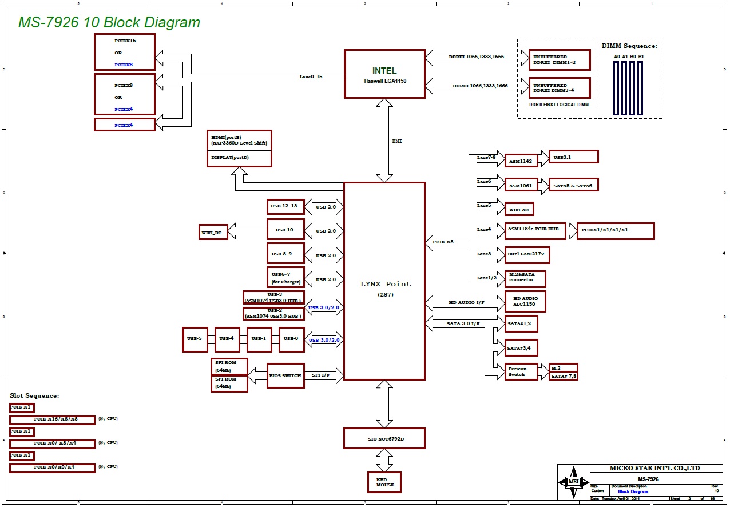
Task: Click the HD AUDIO I/F arrow
Action: (x=465, y=302)
